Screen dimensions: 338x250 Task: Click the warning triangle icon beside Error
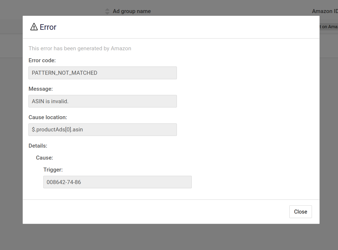(34, 27)
